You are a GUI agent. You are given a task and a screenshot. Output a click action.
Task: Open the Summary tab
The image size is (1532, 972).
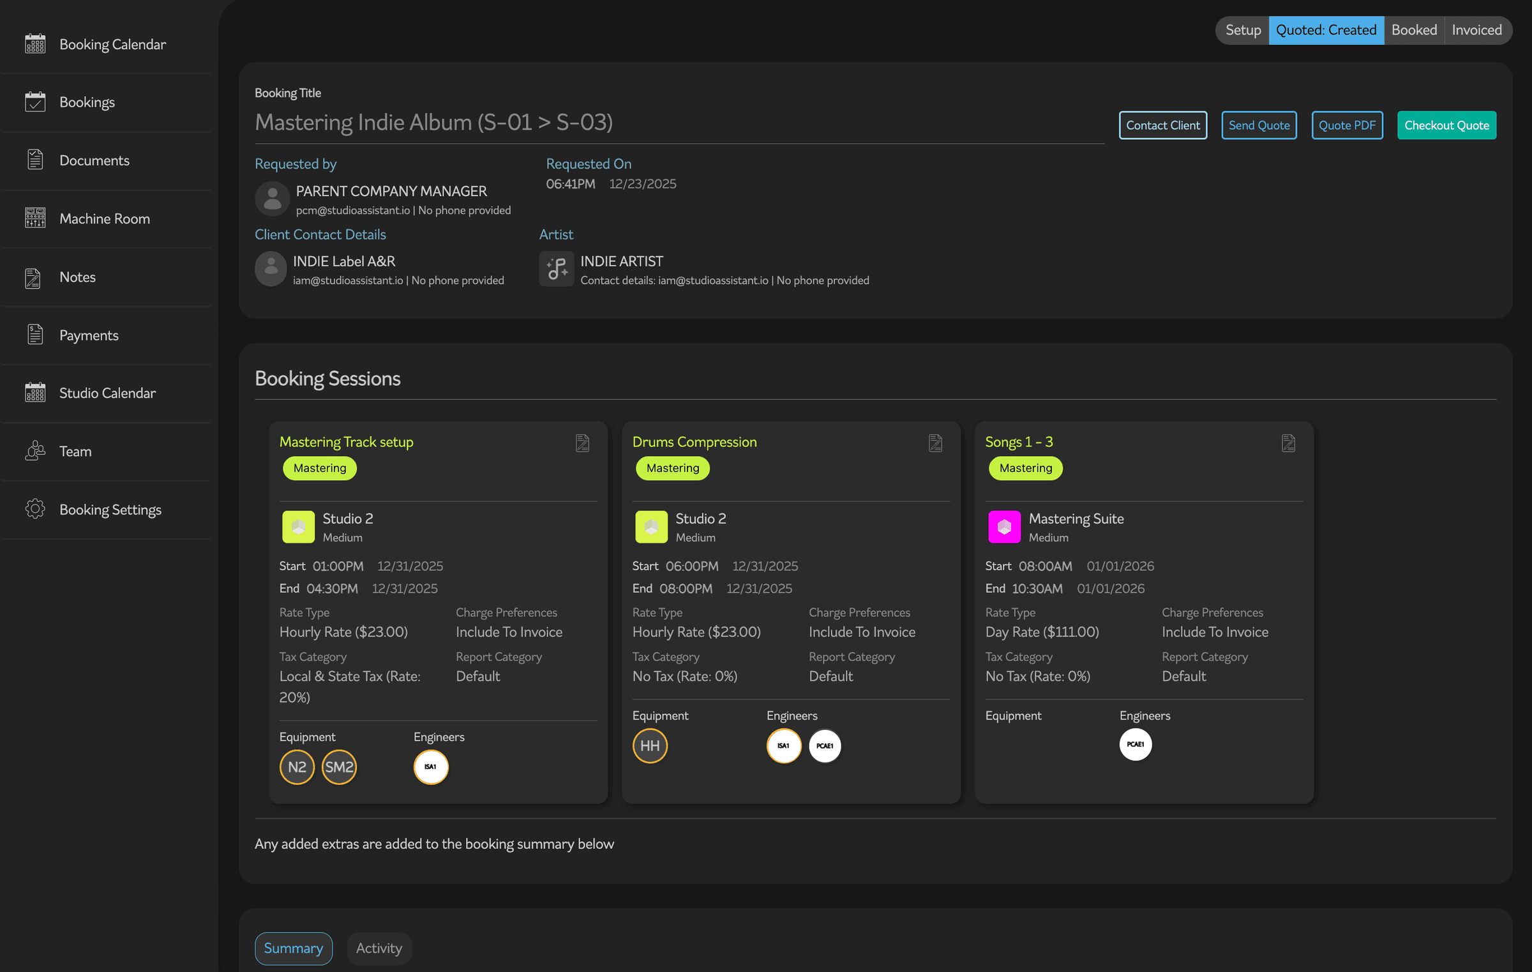294,948
